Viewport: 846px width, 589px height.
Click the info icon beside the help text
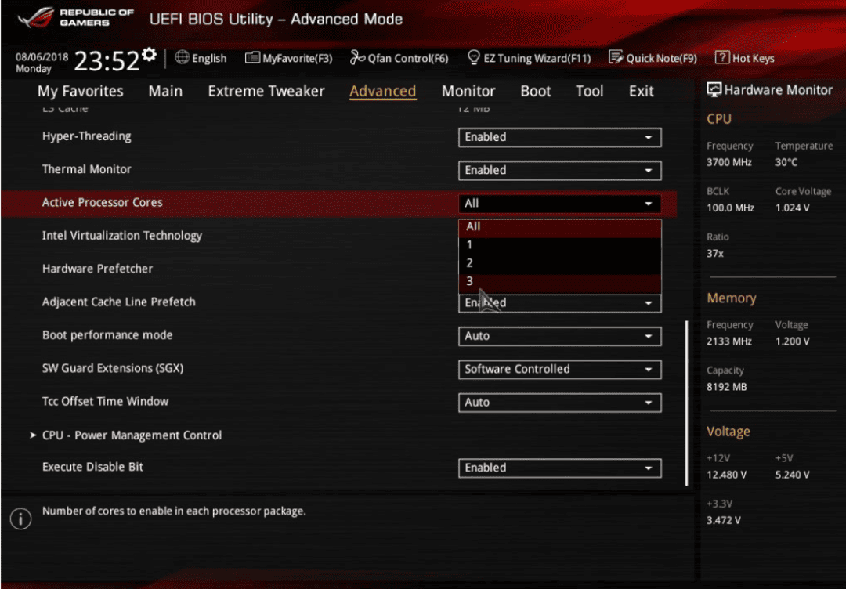click(x=20, y=519)
